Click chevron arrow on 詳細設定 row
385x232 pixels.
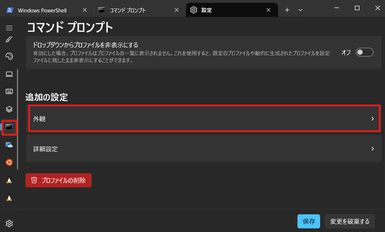[372, 148]
